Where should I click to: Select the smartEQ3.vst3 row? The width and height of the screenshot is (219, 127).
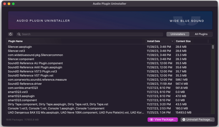(109, 92)
